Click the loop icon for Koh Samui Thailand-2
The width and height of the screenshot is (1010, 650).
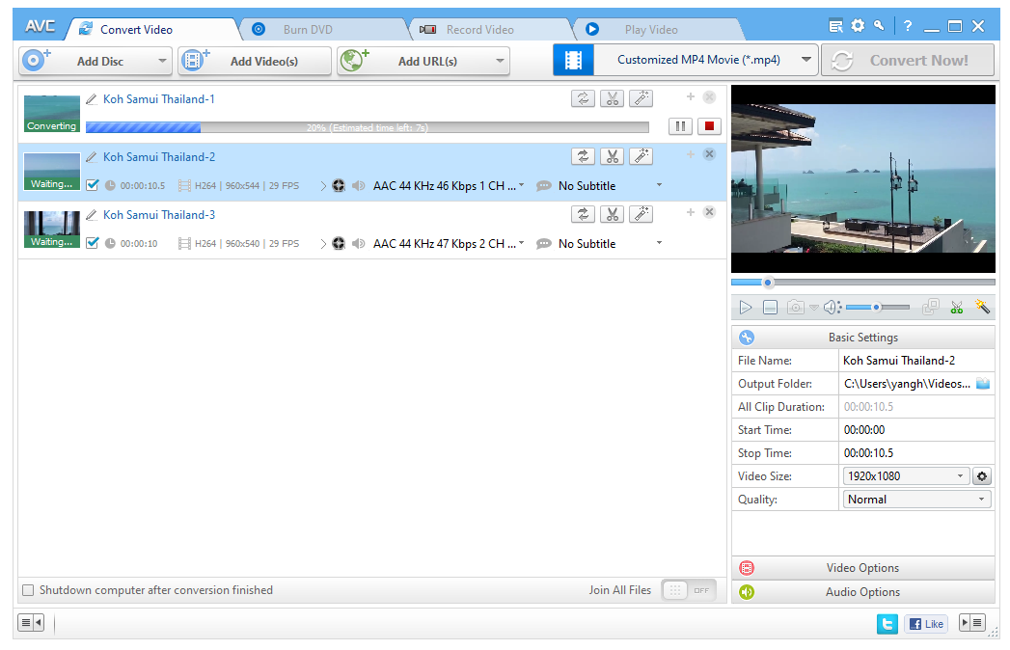pyautogui.click(x=583, y=156)
